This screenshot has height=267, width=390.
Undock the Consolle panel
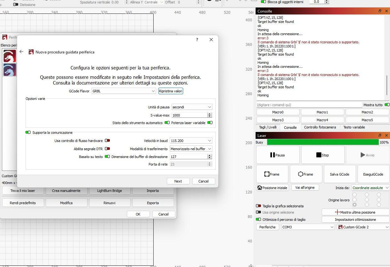click(380, 11)
